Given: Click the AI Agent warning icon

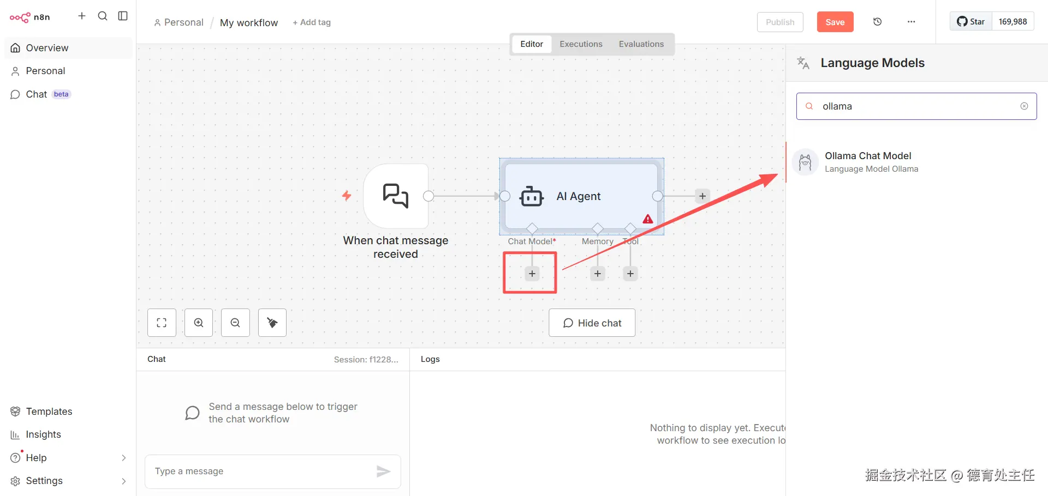Looking at the screenshot, I should point(648,219).
